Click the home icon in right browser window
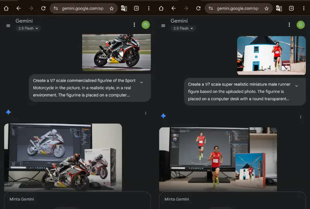This screenshot has width=310, height=209. click(x=161, y=8)
